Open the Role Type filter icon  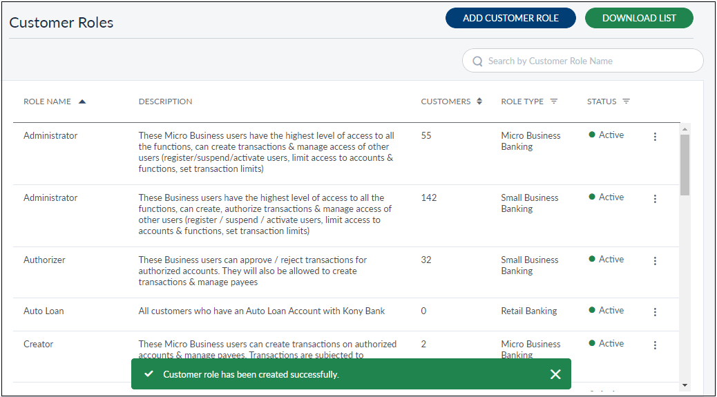pos(554,101)
